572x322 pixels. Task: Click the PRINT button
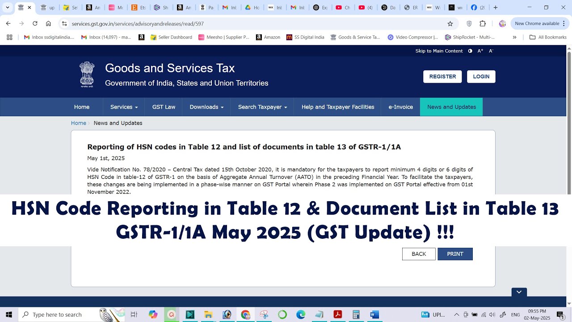[455, 254]
